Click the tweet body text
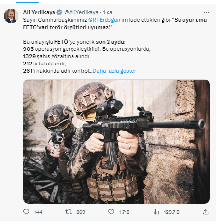216x224 pixels. [x=115, y=46]
